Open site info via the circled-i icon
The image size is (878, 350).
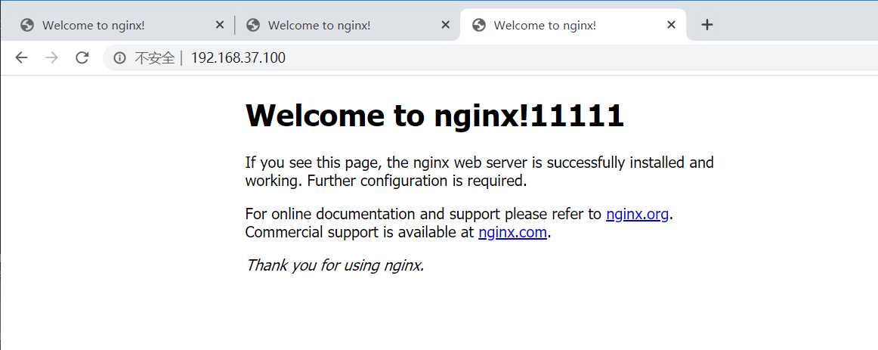(119, 57)
